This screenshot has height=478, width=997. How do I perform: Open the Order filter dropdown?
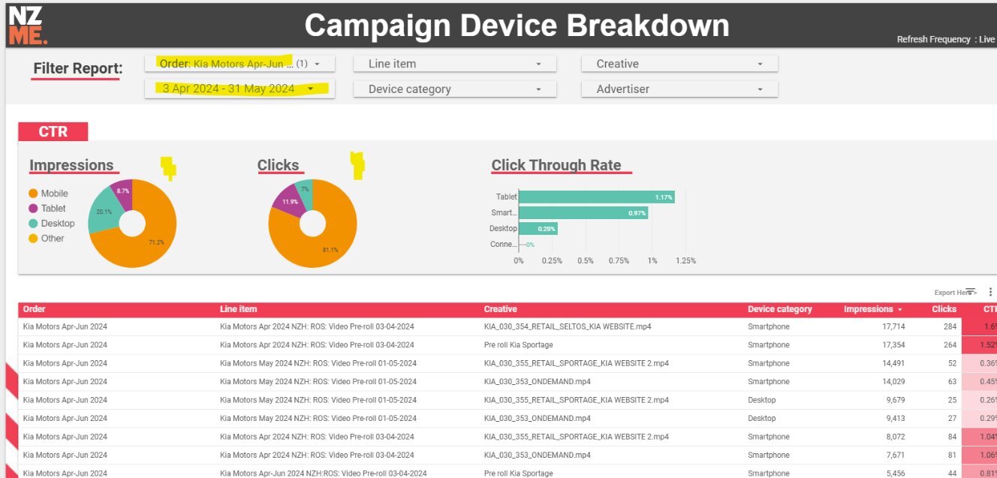239,64
